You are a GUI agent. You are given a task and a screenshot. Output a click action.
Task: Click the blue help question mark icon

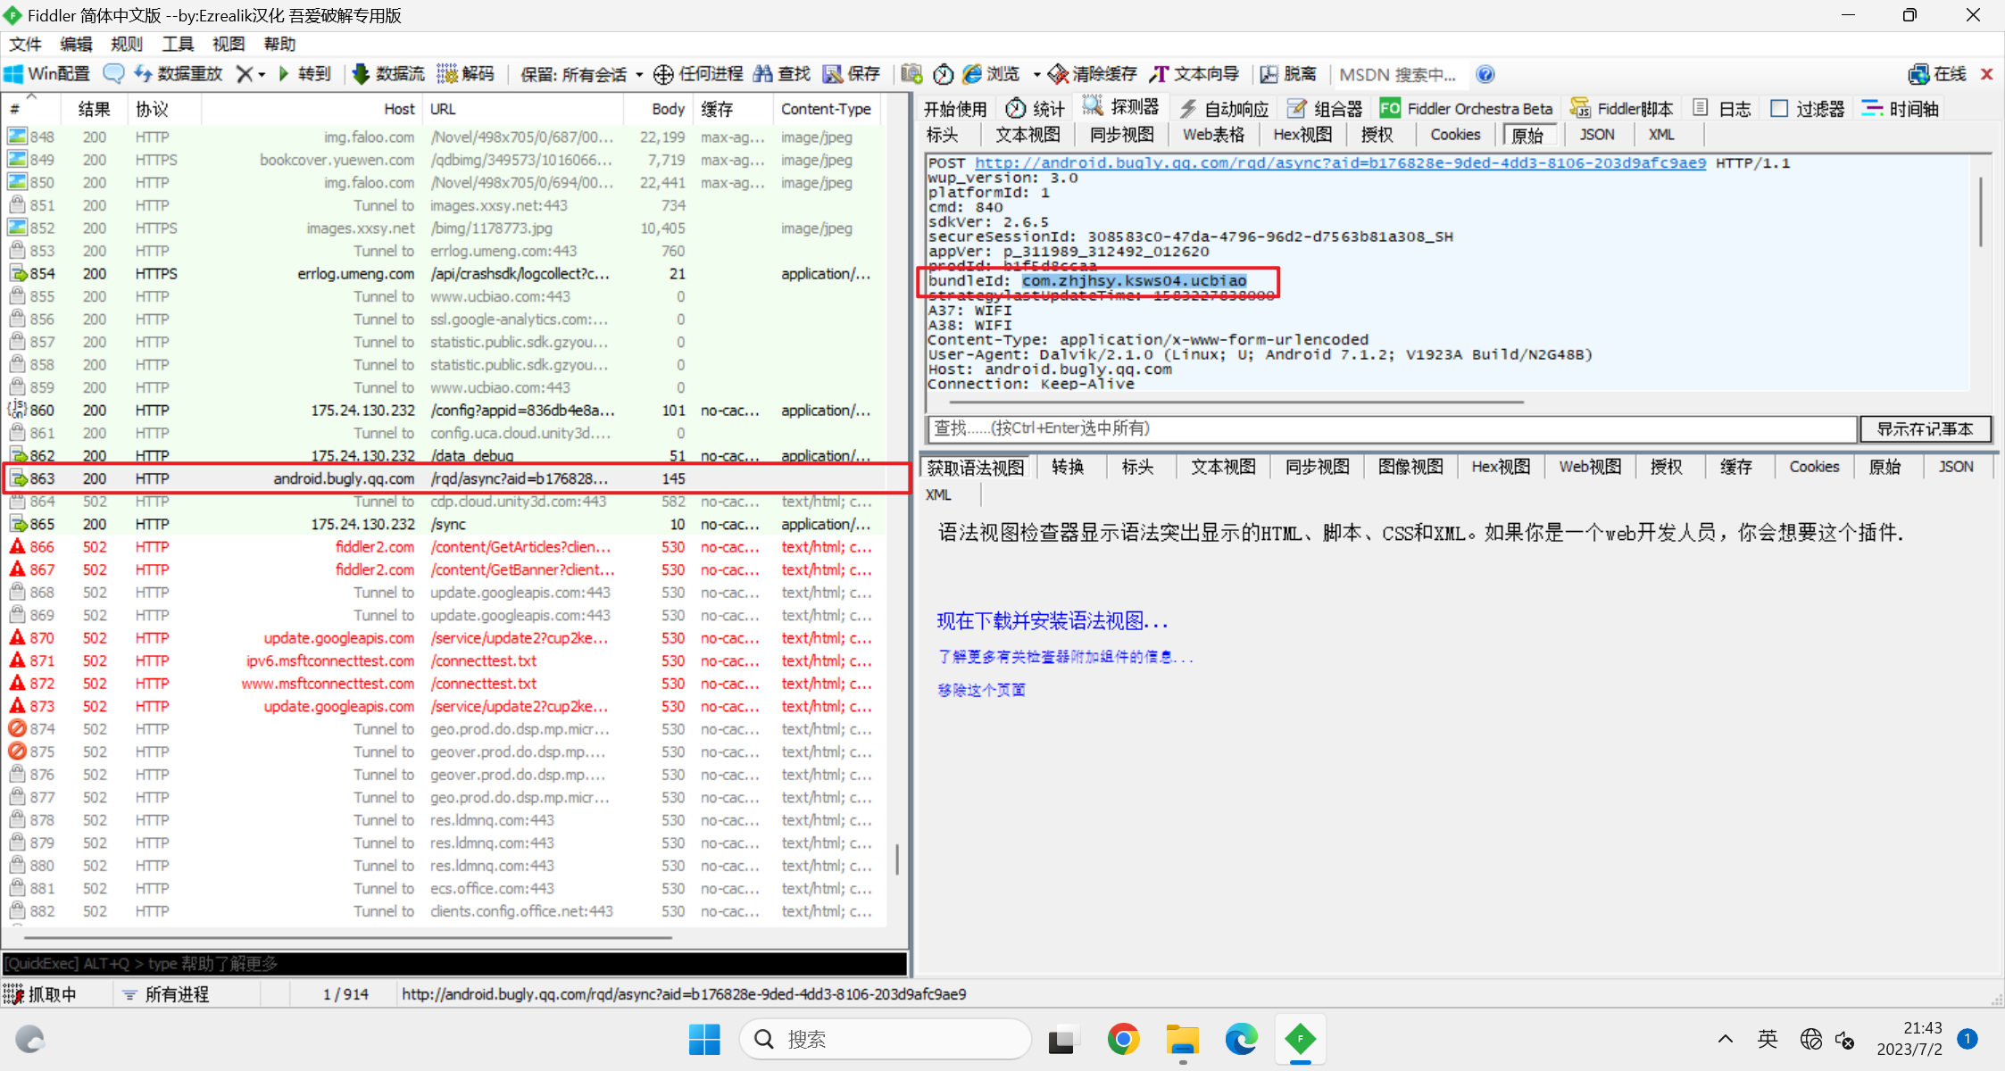1485,74
